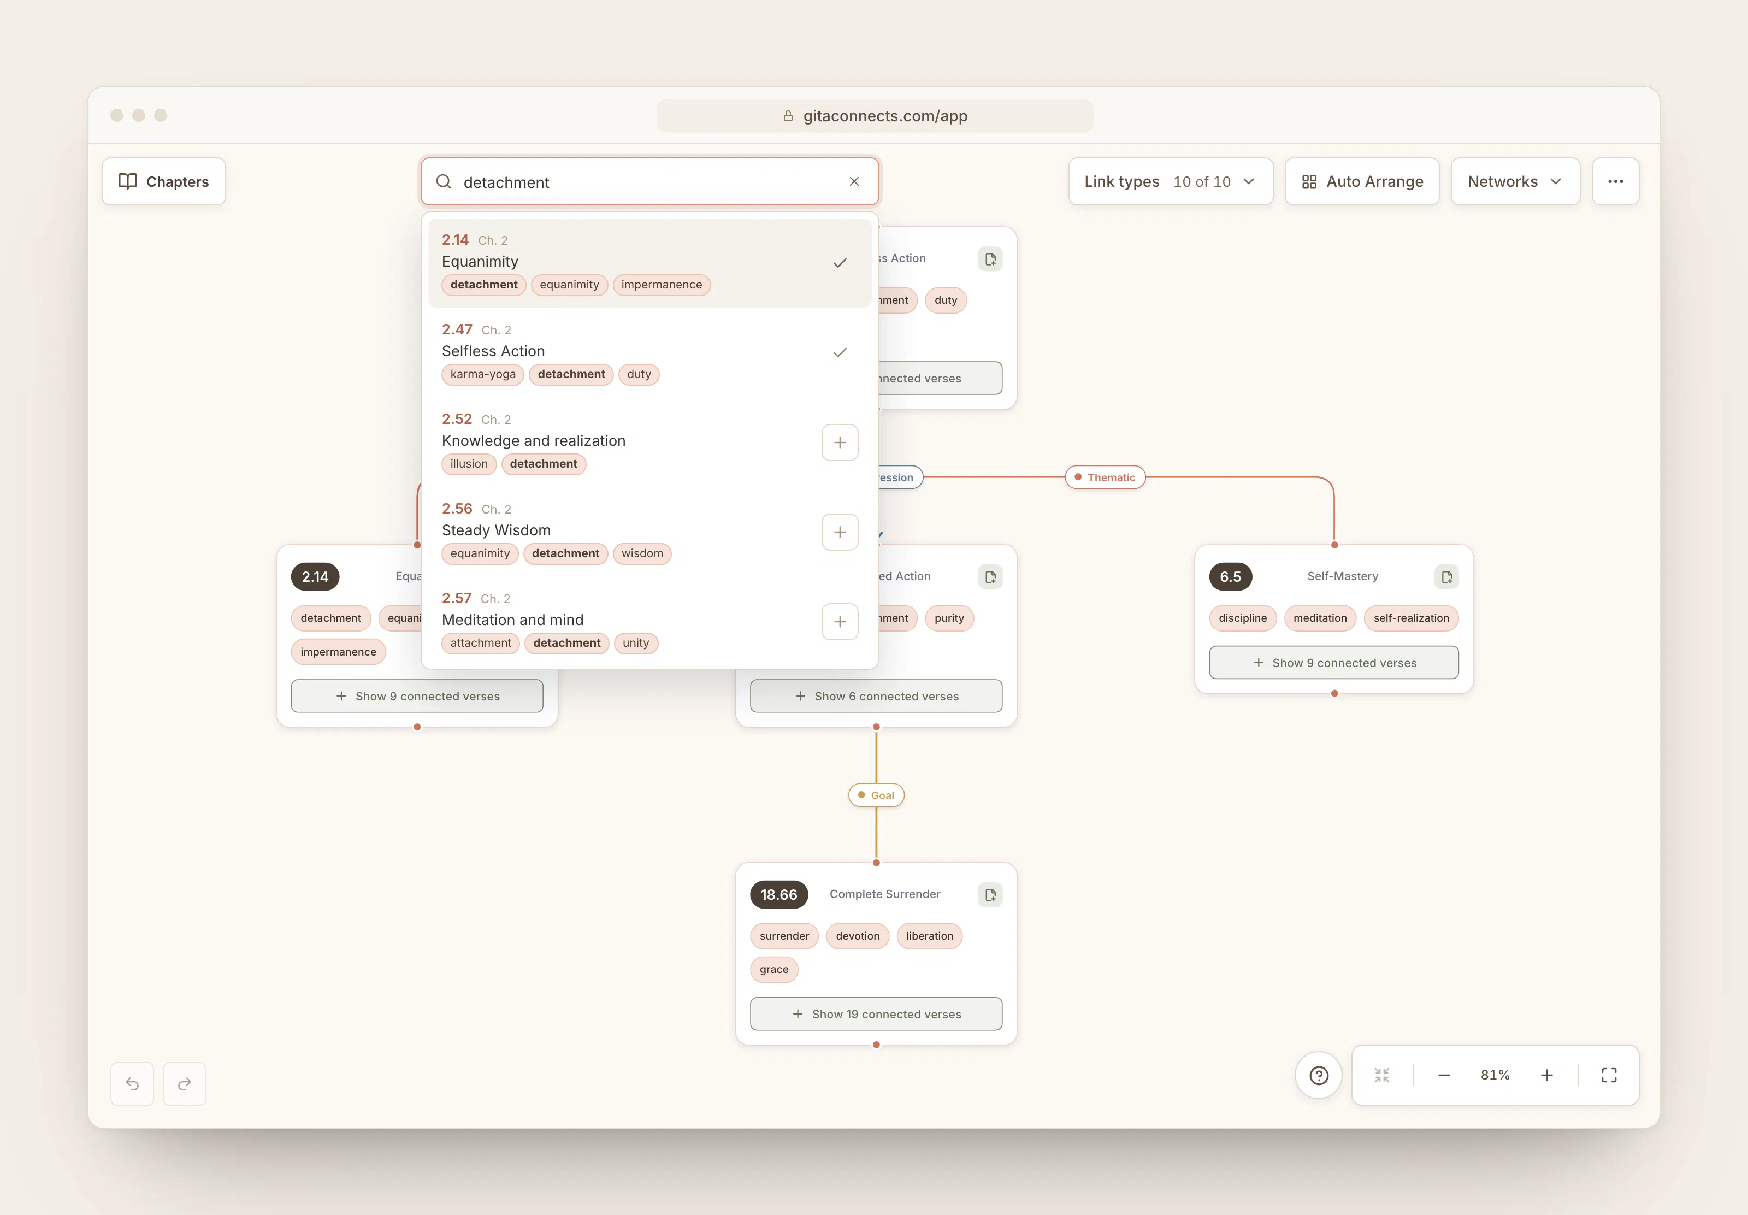Zoom in with the plus button
The width and height of the screenshot is (1748, 1215).
coord(1546,1075)
